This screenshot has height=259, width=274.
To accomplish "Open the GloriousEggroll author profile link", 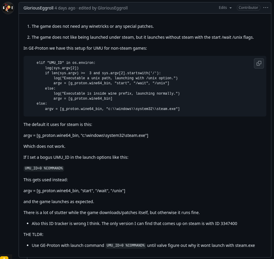I will tap(38, 8).
